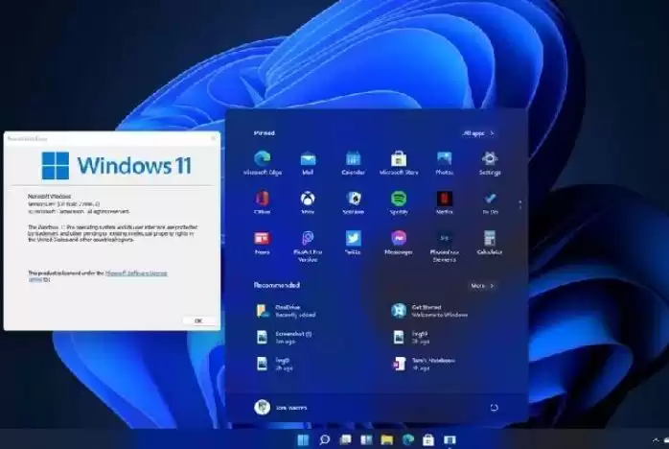The width and height of the screenshot is (669, 449).
Task: Open Photoshop Elements
Action: 444,246
